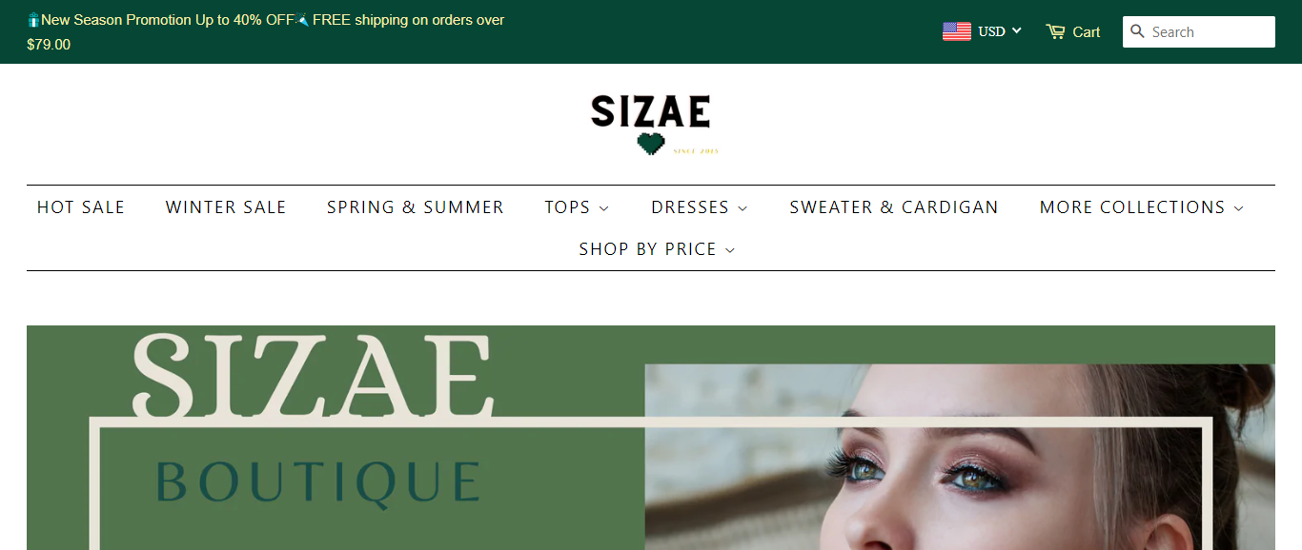Click the search magnifier icon
The image size is (1302, 550).
tap(1137, 31)
